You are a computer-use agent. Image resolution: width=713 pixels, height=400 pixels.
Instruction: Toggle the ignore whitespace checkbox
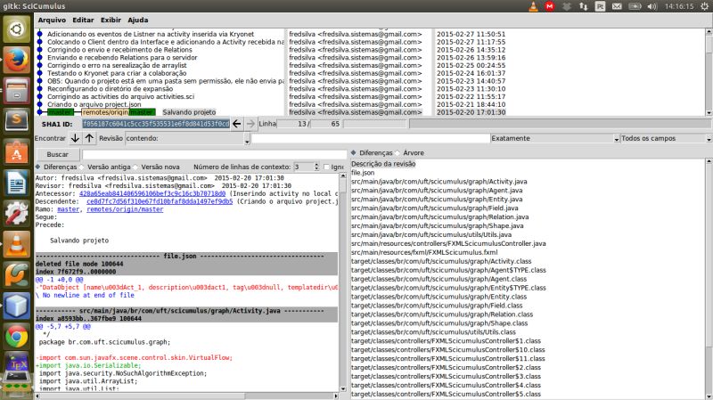pyautogui.click(x=326, y=167)
